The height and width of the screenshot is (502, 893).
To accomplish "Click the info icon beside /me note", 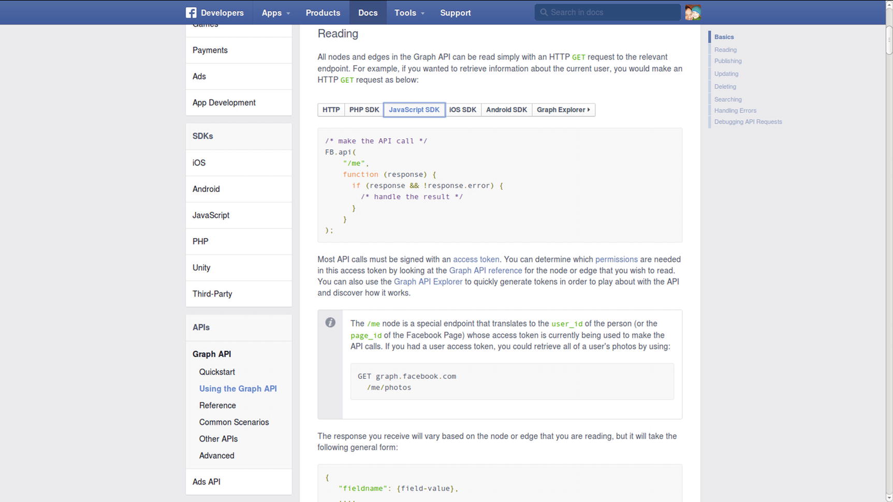I will (x=330, y=323).
